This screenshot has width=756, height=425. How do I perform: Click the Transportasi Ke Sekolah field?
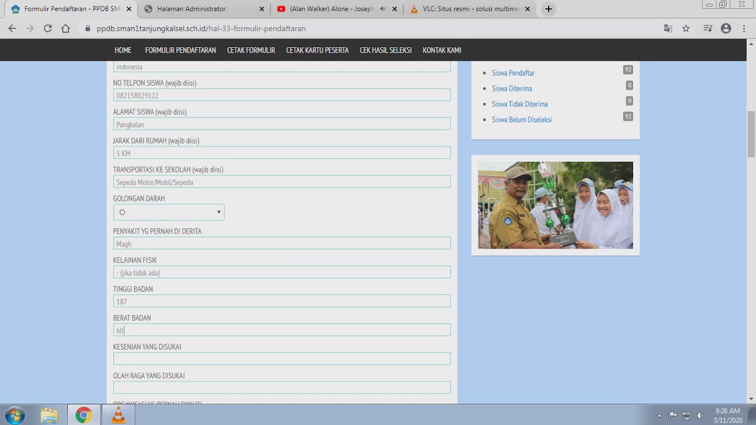coord(282,182)
